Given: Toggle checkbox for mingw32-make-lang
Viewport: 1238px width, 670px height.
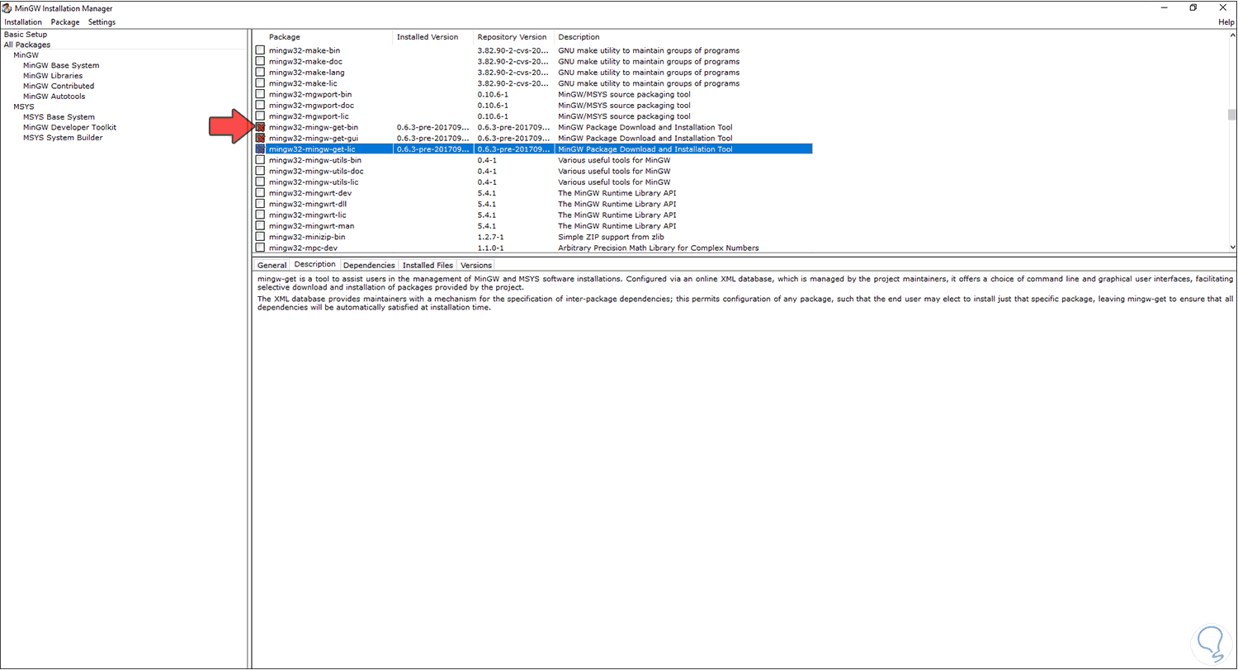Looking at the screenshot, I should click(260, 73).
